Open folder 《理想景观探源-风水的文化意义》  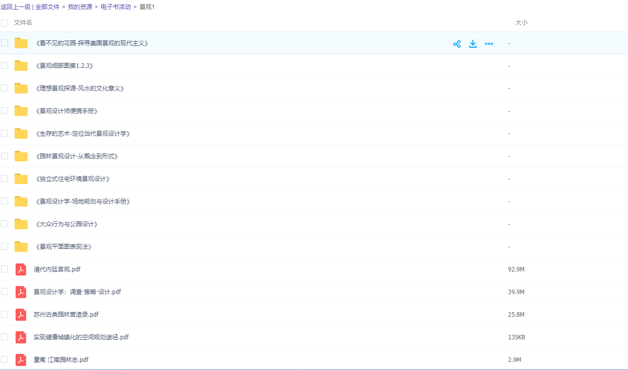79,88
